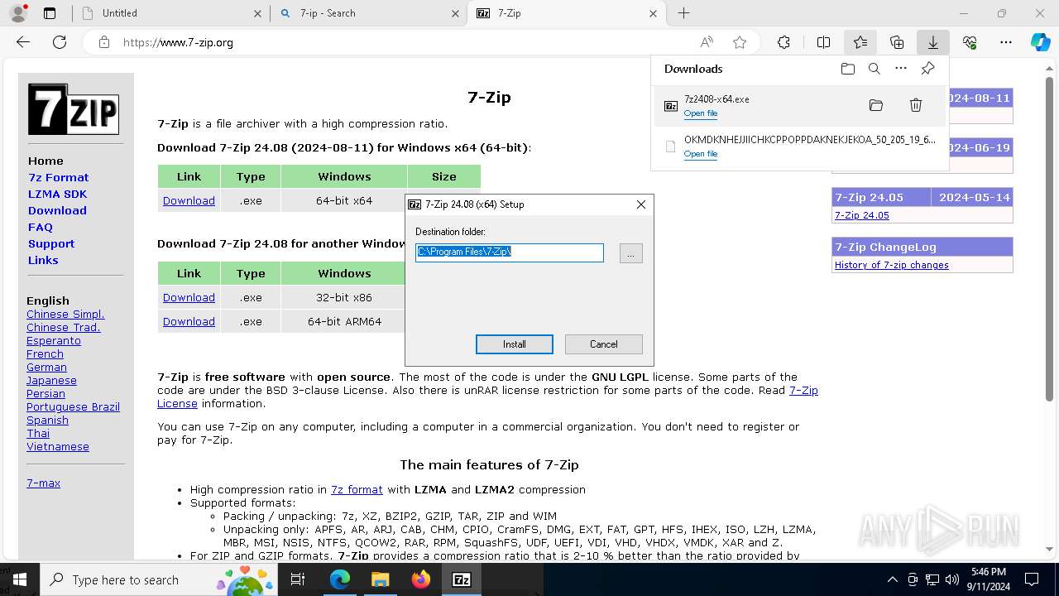Viewport: 1059px width, 596px height.
Task: Open the 7-max link
Action: 43,483
